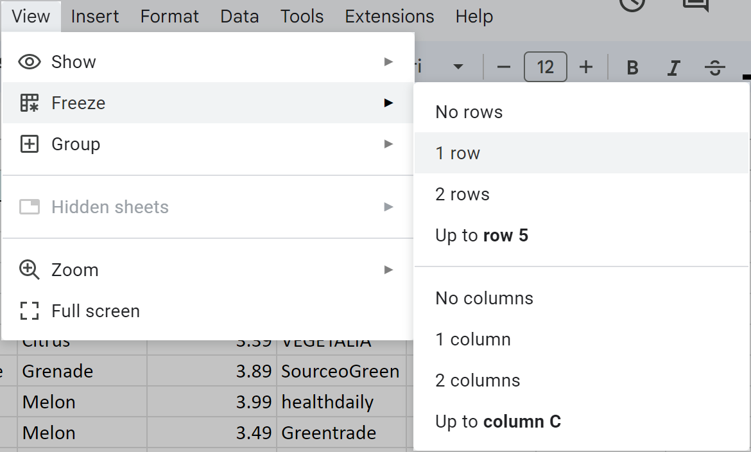This screenshot has height=452, width=751.
Task: Toggle italic formatting in toolbar
Action: (x=673, y=67)
